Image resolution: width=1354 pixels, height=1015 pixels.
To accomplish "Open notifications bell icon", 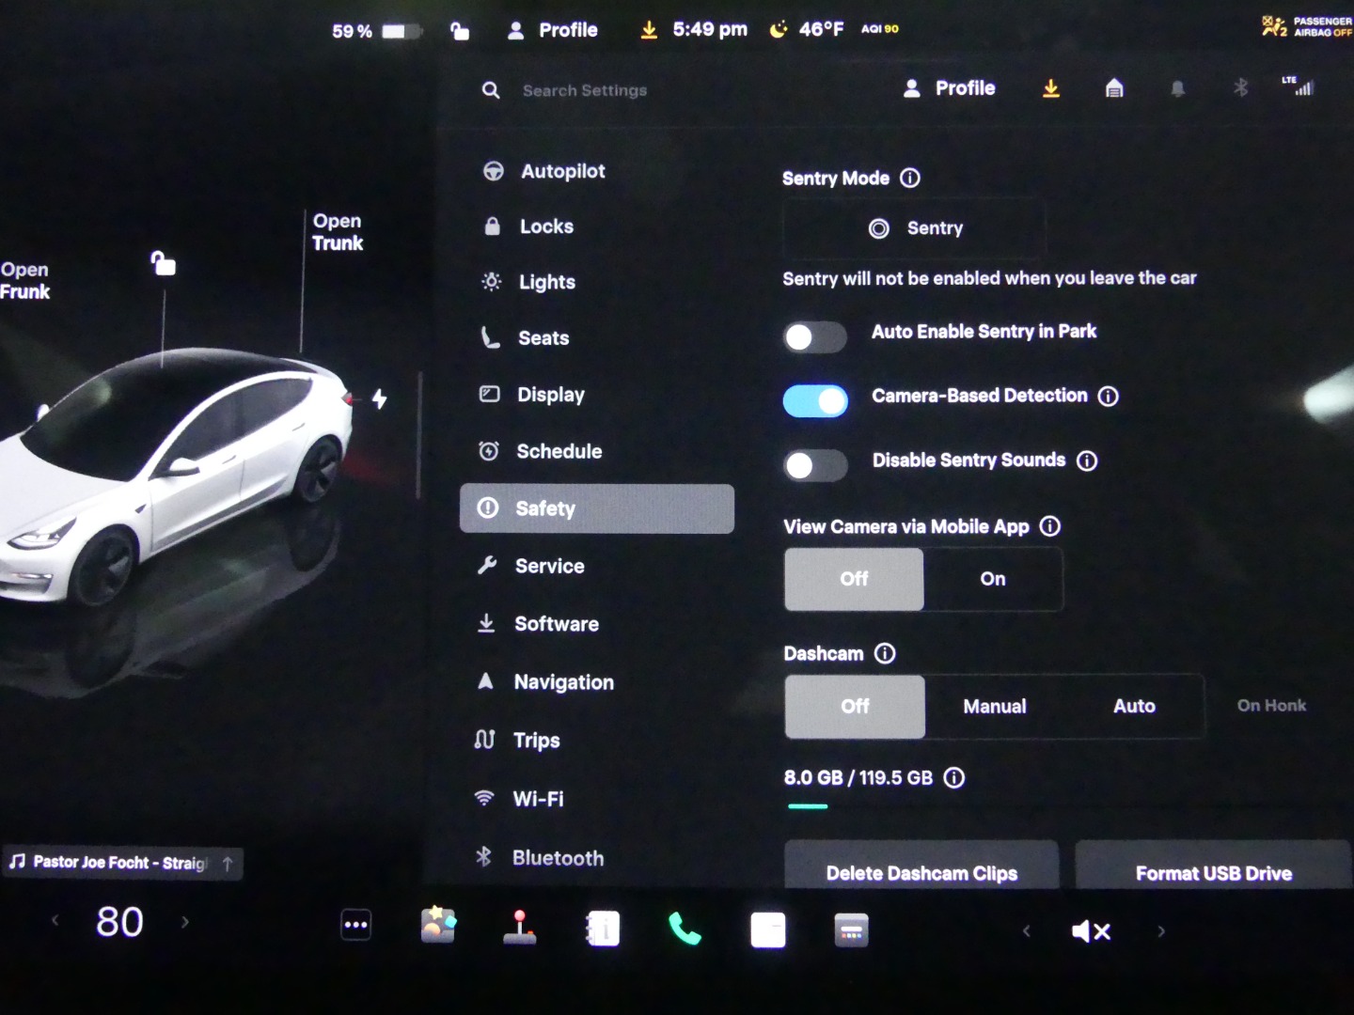I will pos(1177,89).
